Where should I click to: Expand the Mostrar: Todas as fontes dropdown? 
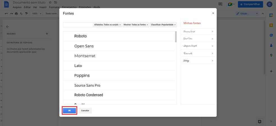coord(136,25)
